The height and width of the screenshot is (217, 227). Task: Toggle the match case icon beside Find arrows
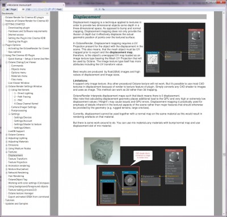pos(103,9)
